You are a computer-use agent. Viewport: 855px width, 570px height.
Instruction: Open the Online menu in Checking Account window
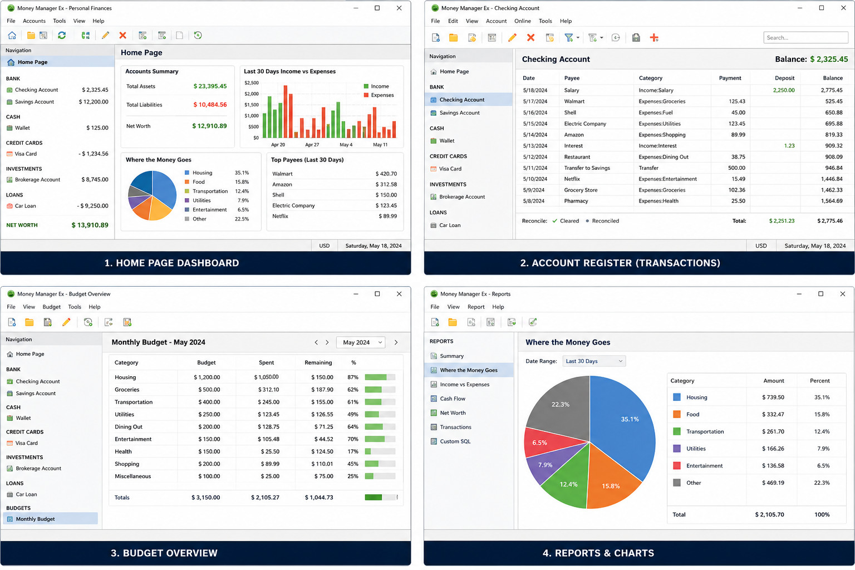tap(522, 21)
